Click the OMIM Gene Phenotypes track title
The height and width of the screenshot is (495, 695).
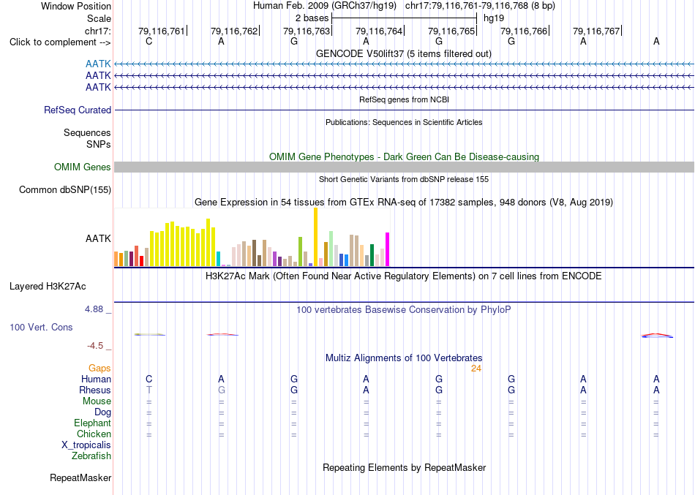coord(404,157)
